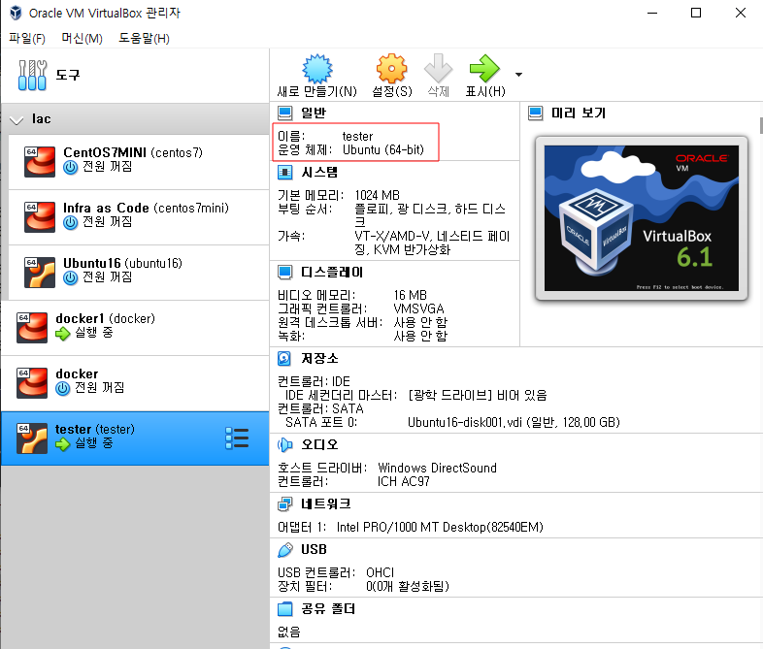Open the 네트워크 network section header
The image size is (763, 649).
pos(325,504)
